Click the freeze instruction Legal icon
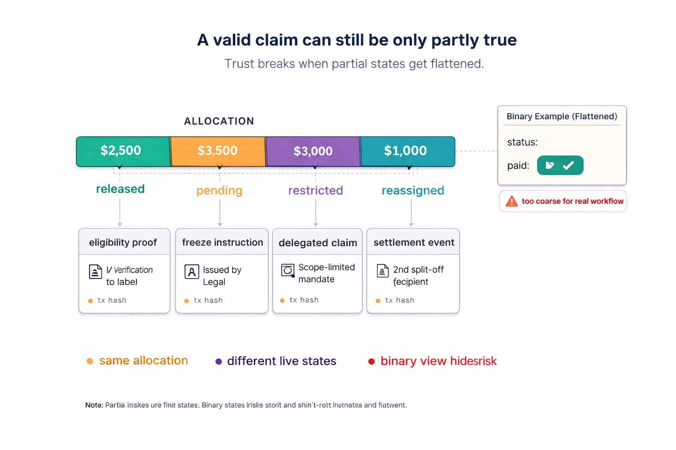Image resolution: width=676 pixels, height=450 pixels. tap(191, 272)
